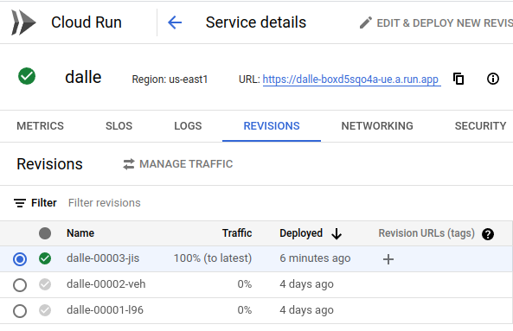Open Revision URLs help question mark
Screen dimensions: 513x331
point(488,234)
